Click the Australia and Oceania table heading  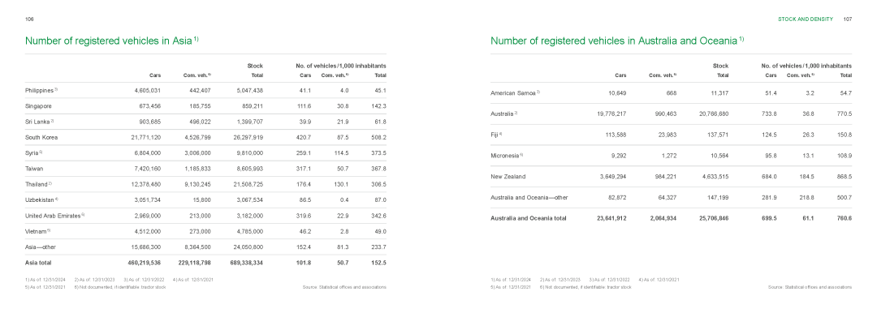pos(617,41)
